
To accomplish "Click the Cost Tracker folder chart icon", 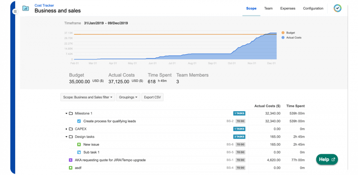I will [26, 9].
